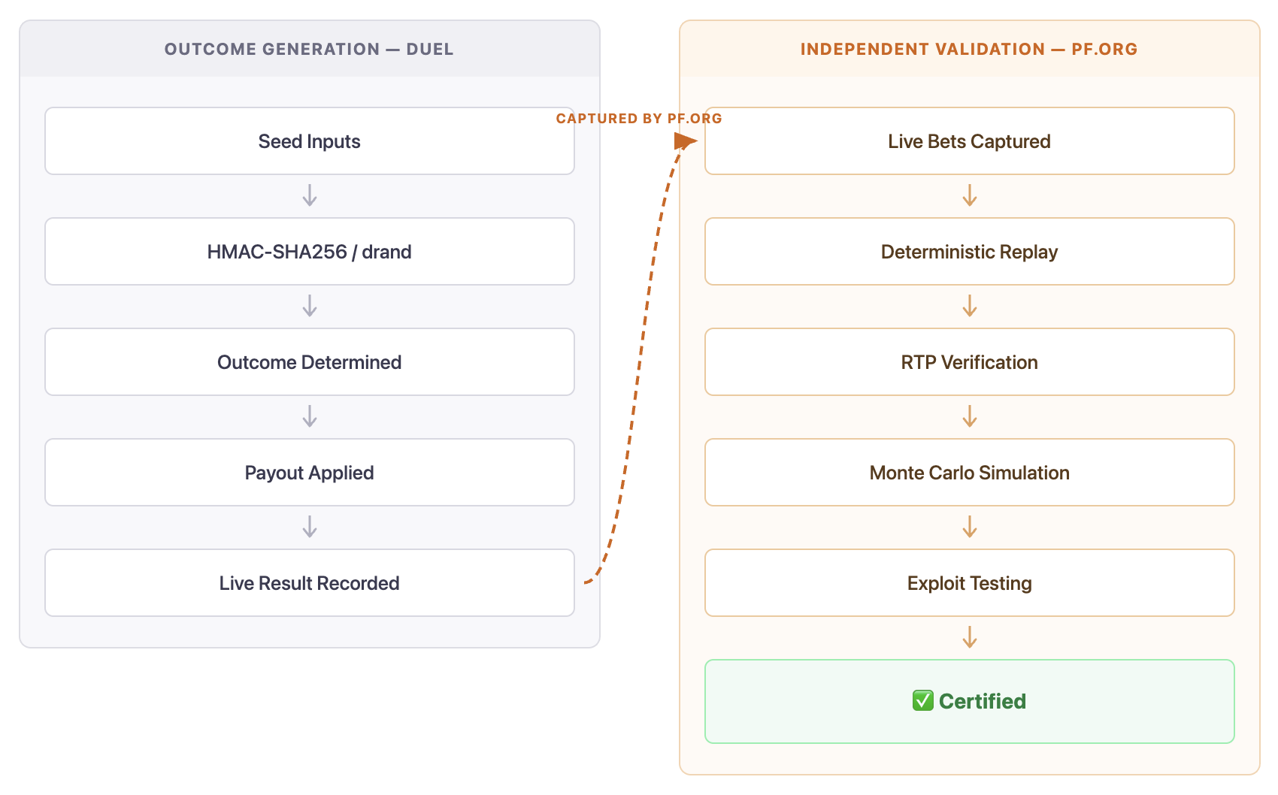This screenshot has width=1278, height=795.
Task: Click the Exploit Testing step
Action: tap(969, 583)
